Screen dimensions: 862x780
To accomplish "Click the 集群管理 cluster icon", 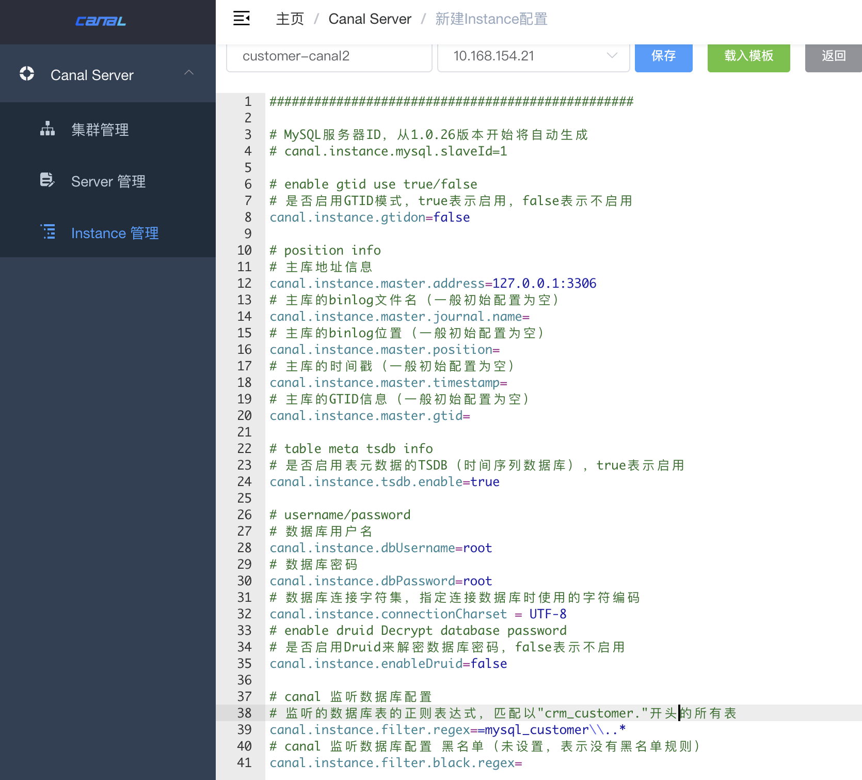I will pyautogui.click(x=47, y=128).
